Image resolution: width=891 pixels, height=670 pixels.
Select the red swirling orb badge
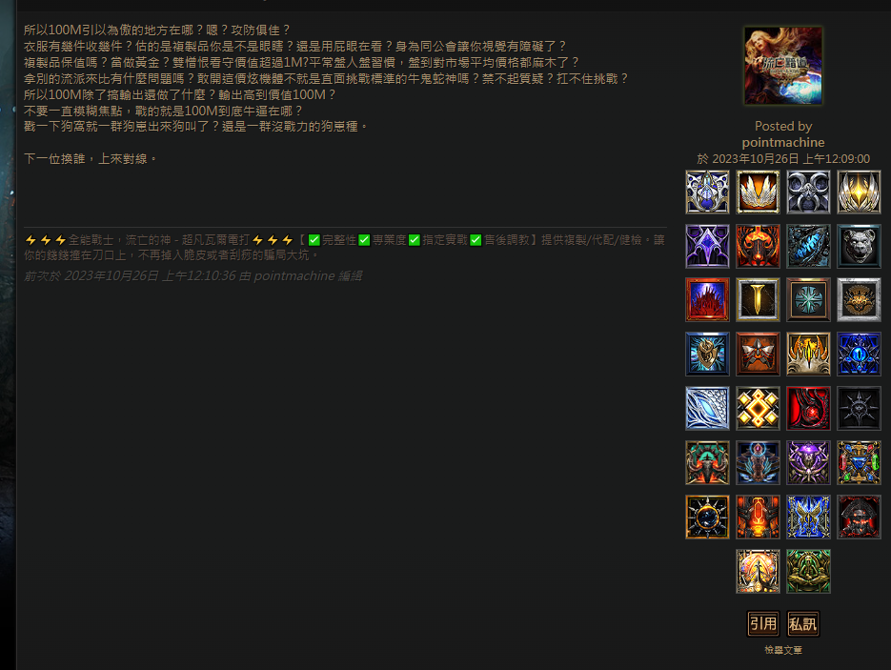tap(808, 408)
